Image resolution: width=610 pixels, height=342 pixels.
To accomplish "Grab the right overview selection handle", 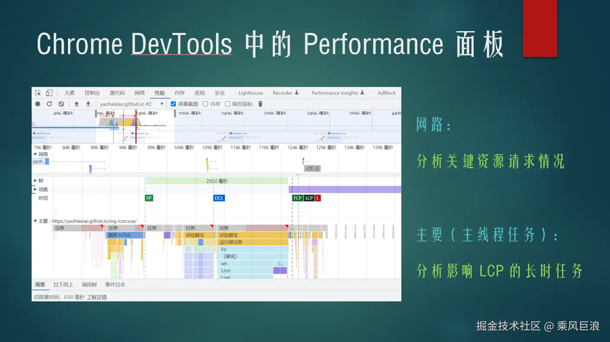I will [175, 114].
